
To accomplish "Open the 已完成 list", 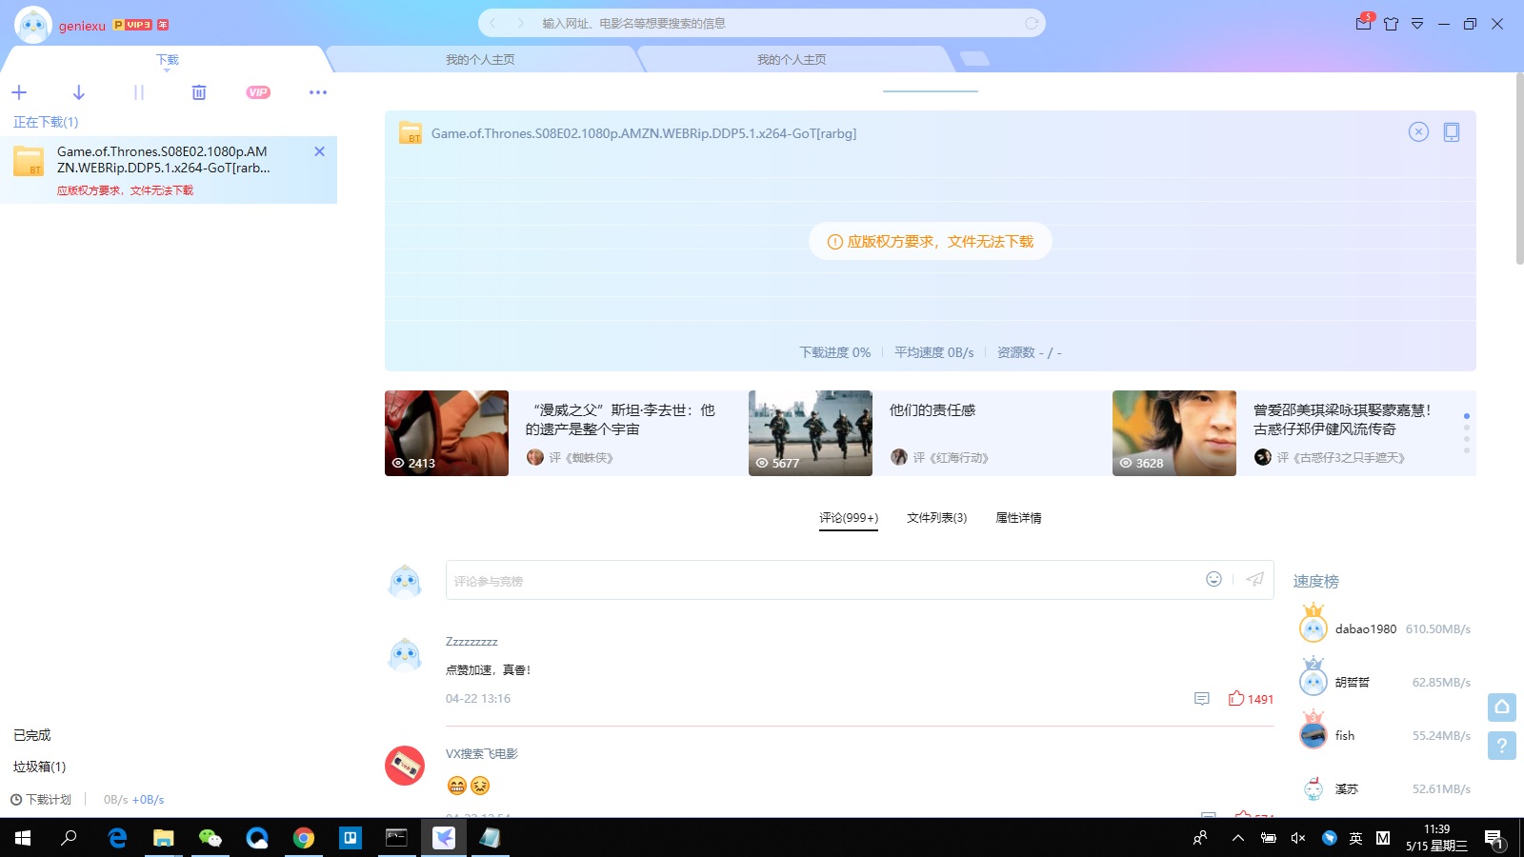I will 32,735.
